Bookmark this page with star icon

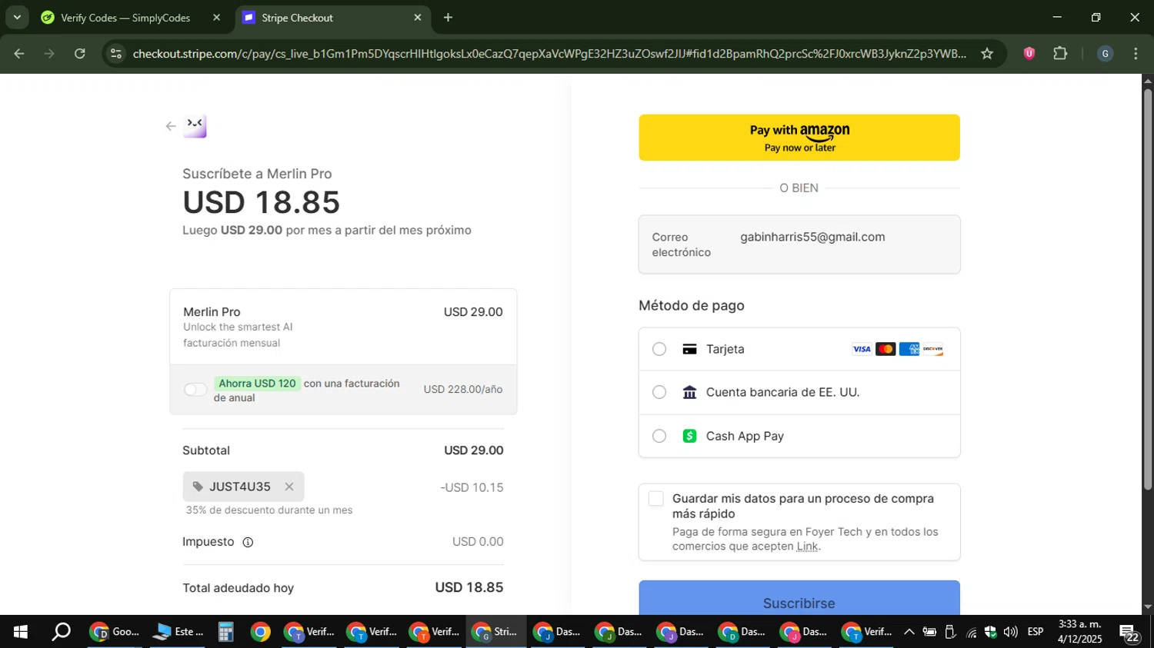[x=987, y=54]
